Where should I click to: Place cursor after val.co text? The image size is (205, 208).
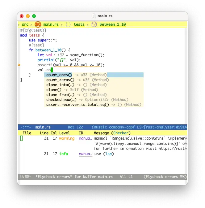click(52, 70)
